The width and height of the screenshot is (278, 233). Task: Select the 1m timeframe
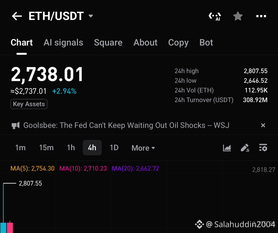click(x=20, y=148)
